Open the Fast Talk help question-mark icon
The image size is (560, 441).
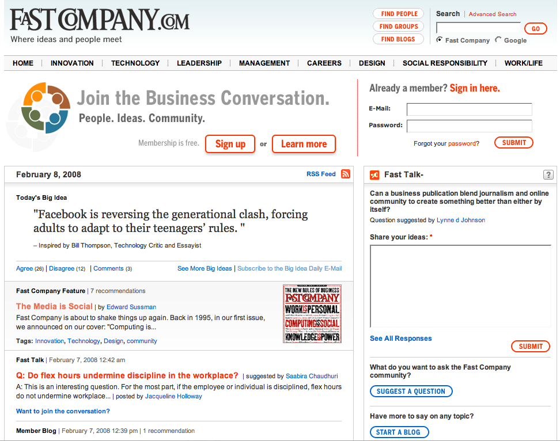point(548,175)
